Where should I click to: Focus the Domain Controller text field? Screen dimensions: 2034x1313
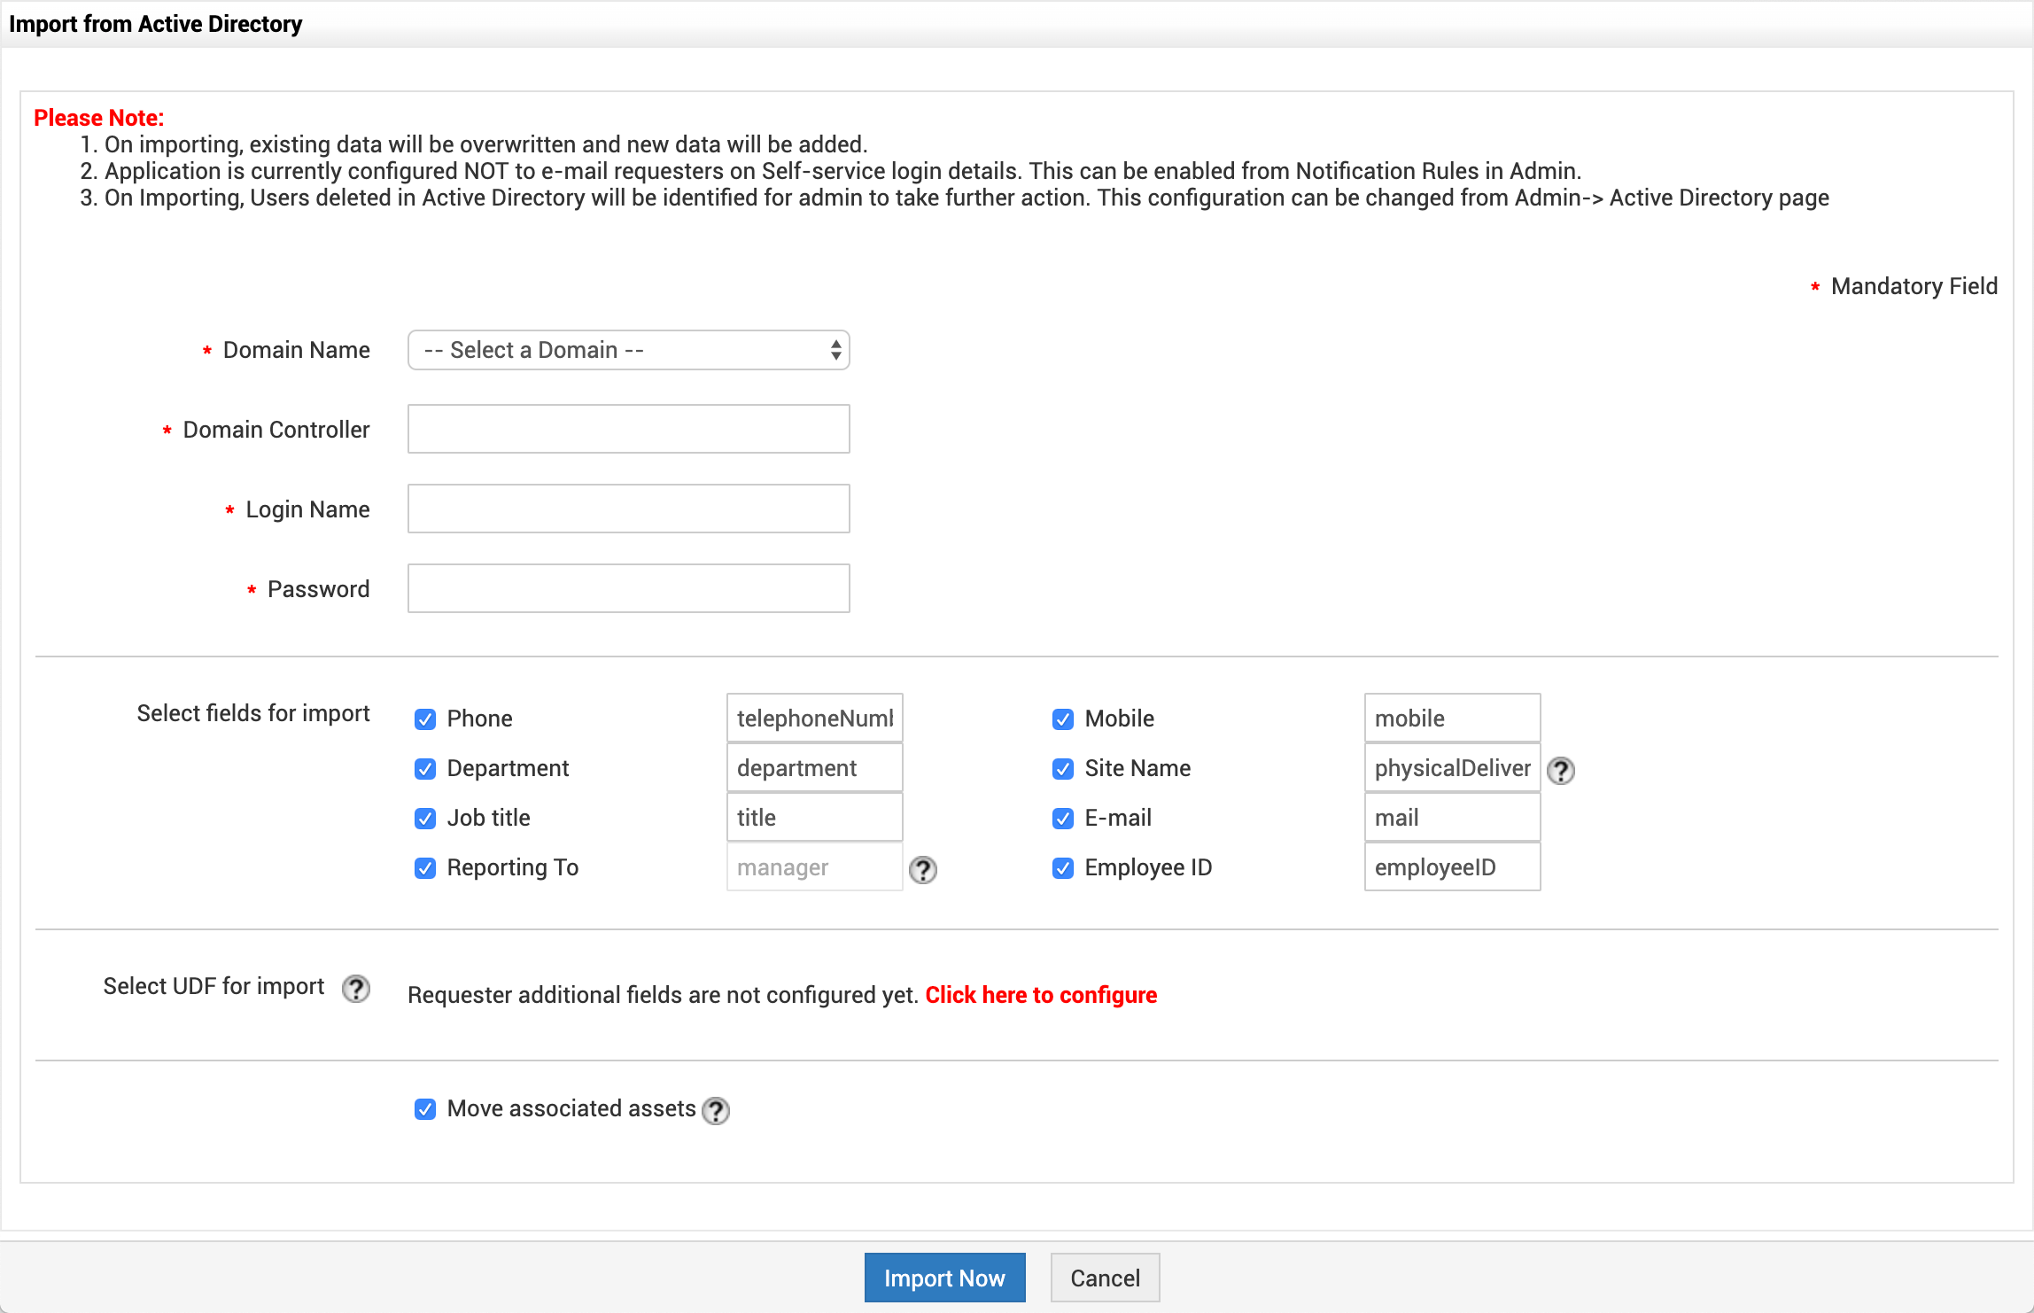coord(628,430)
